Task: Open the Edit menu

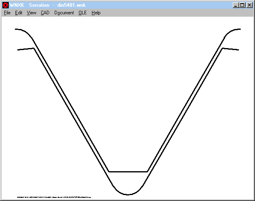Action: click(x=19, y=13)
